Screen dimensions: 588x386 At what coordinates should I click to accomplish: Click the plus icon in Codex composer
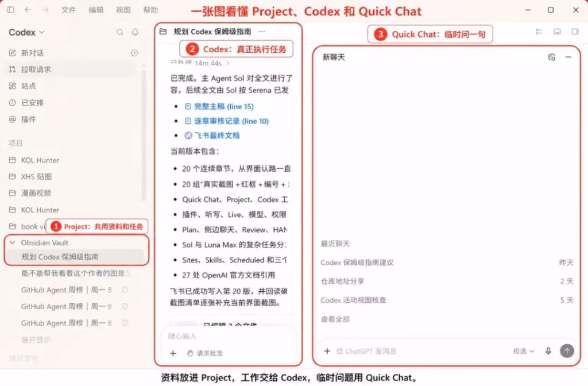(x=173, y=353)
